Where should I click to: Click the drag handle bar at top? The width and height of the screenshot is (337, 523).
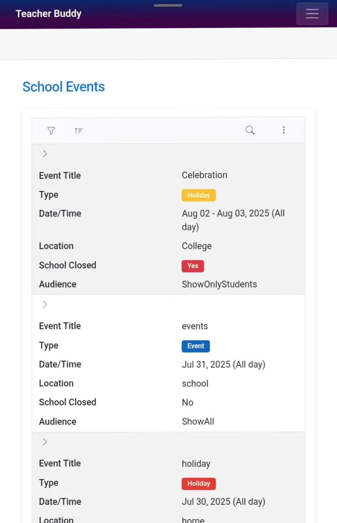(x=168, y=5)
